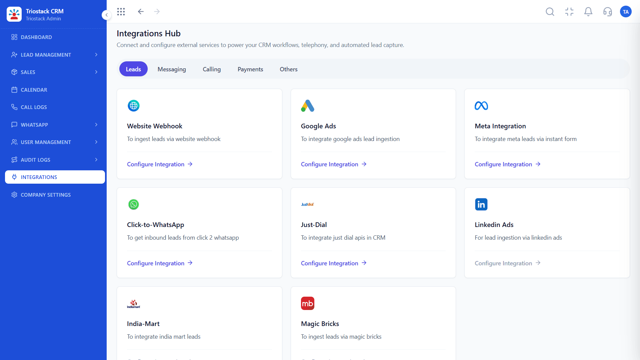Collapse the sidebar with the chevron button
The height and width of the screenshot is (360, 640).
click(106, 15)
